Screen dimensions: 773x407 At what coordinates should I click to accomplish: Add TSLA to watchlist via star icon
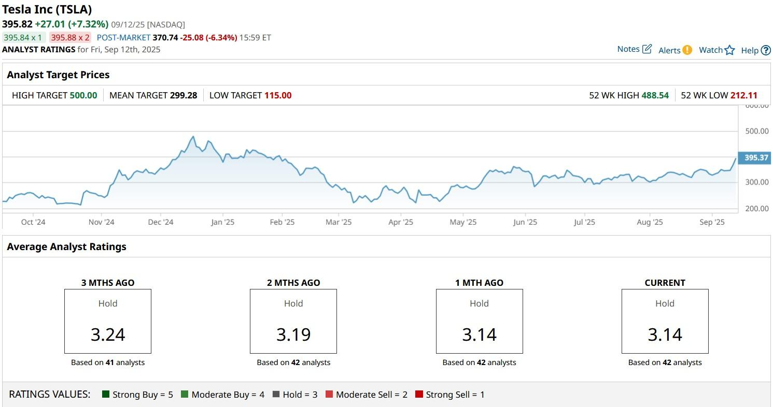point(730,50)
